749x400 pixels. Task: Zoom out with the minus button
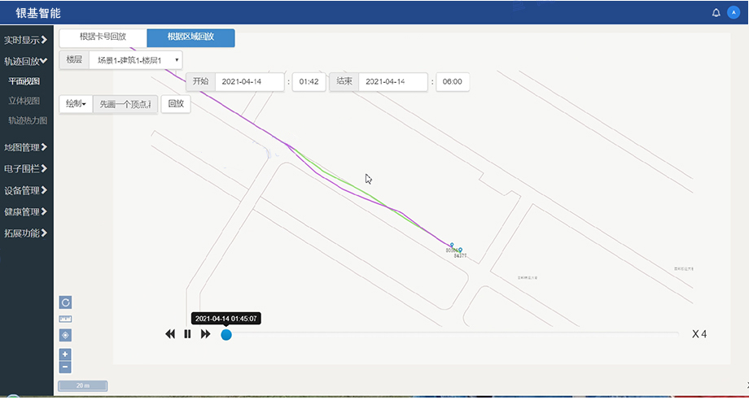[66, 367]
